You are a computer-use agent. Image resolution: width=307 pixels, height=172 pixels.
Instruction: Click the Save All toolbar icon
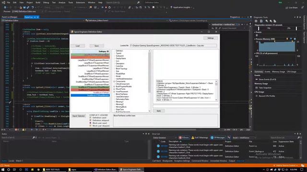(x=28, y=8)
